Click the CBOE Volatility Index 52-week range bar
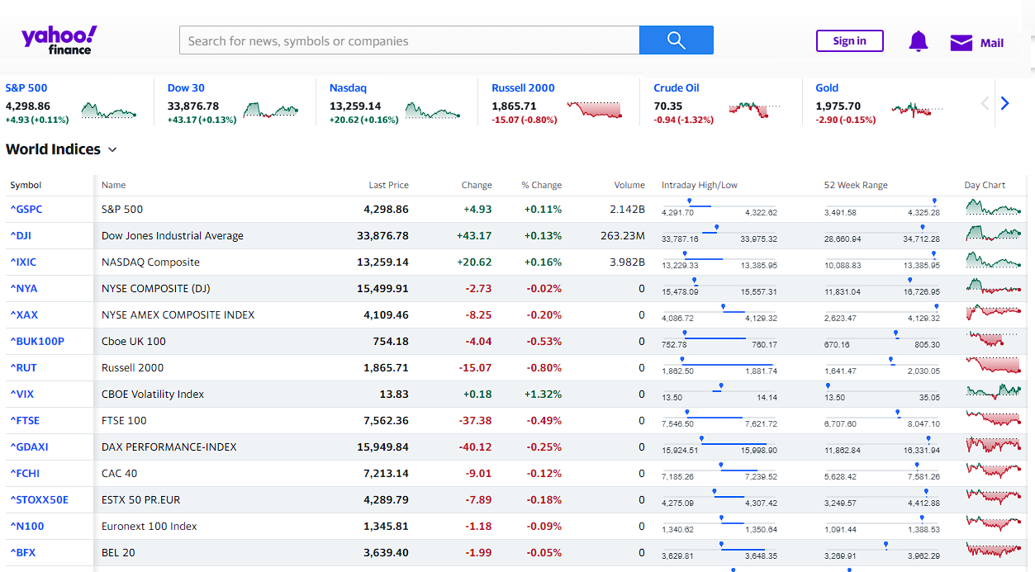The width and height of the screenshot is (1035, 572). click(x=882, y=391)
